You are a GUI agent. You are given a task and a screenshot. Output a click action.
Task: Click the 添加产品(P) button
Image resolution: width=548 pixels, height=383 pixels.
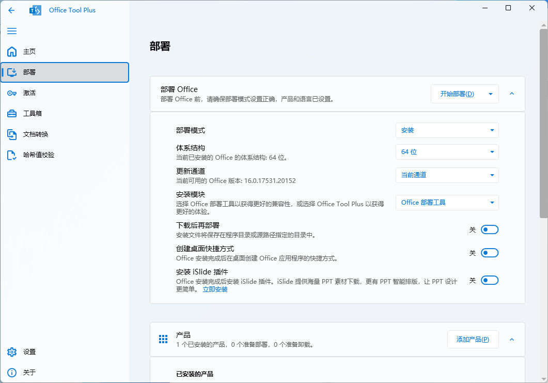pos(473,339)
